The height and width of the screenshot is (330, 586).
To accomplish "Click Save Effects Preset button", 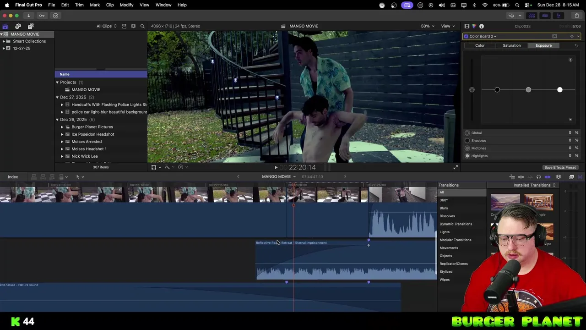I will point(560,167).
